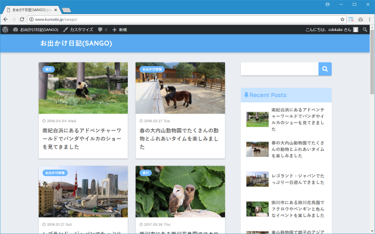The height and width of the screenshot is (234, 375).
Task: Go back using browser back arrow
Action: point(5,19)
